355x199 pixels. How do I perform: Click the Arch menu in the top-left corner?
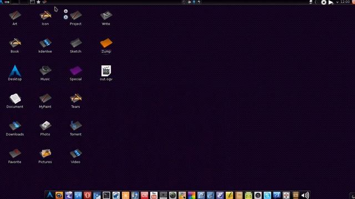pos(1,2)
